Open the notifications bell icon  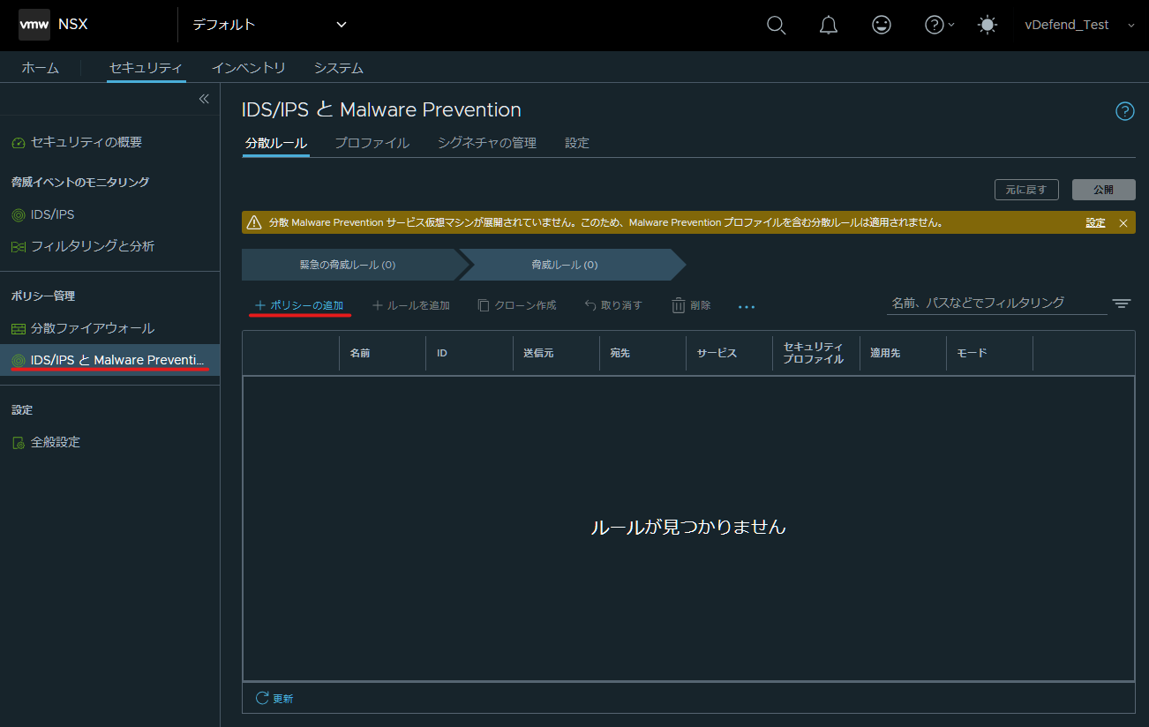[829, 25]
